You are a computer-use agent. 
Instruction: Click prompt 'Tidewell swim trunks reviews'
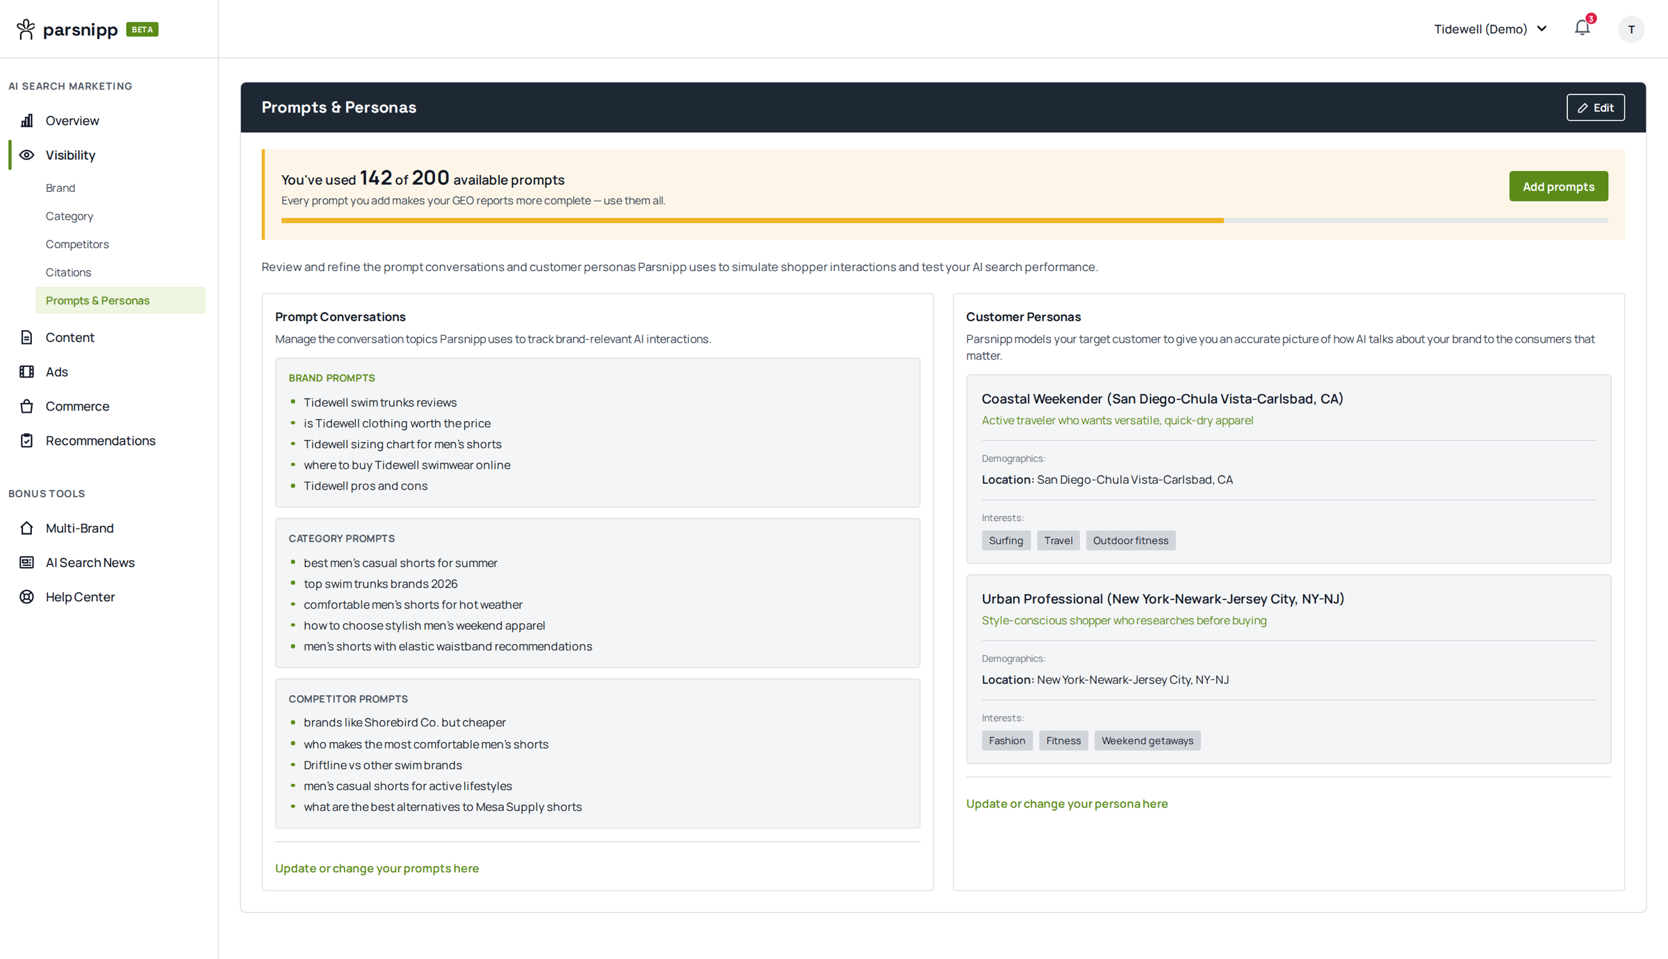point(380,402)
